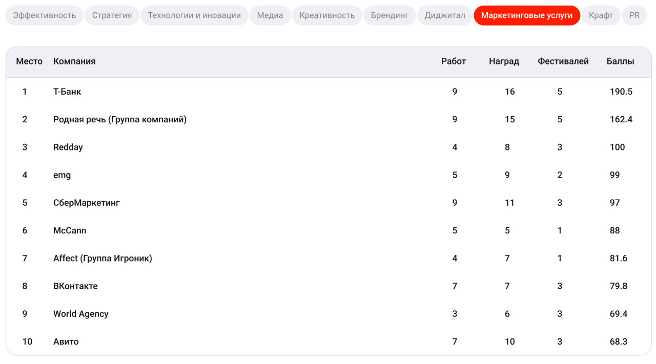Open the PR tab

tap(634, 15)
